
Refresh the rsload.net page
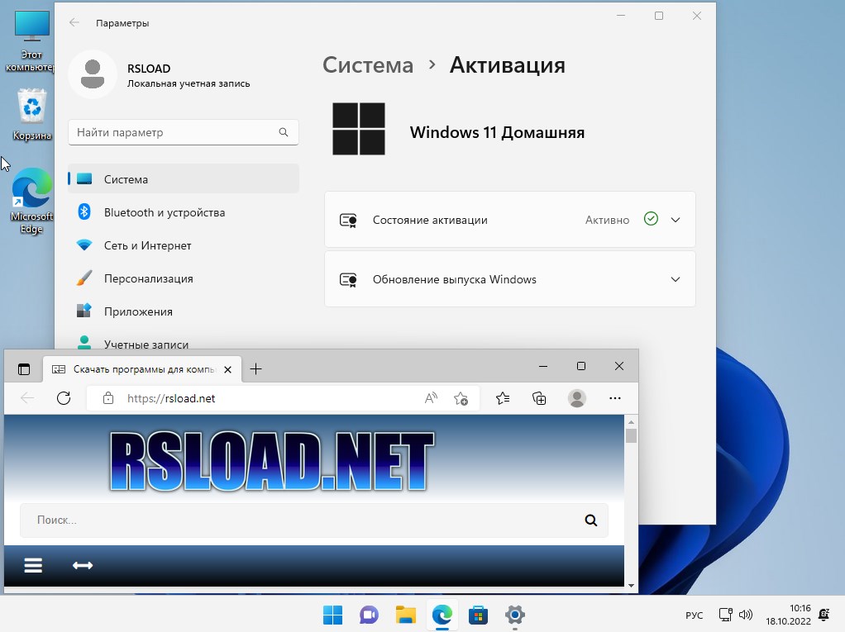pos(64,398)
